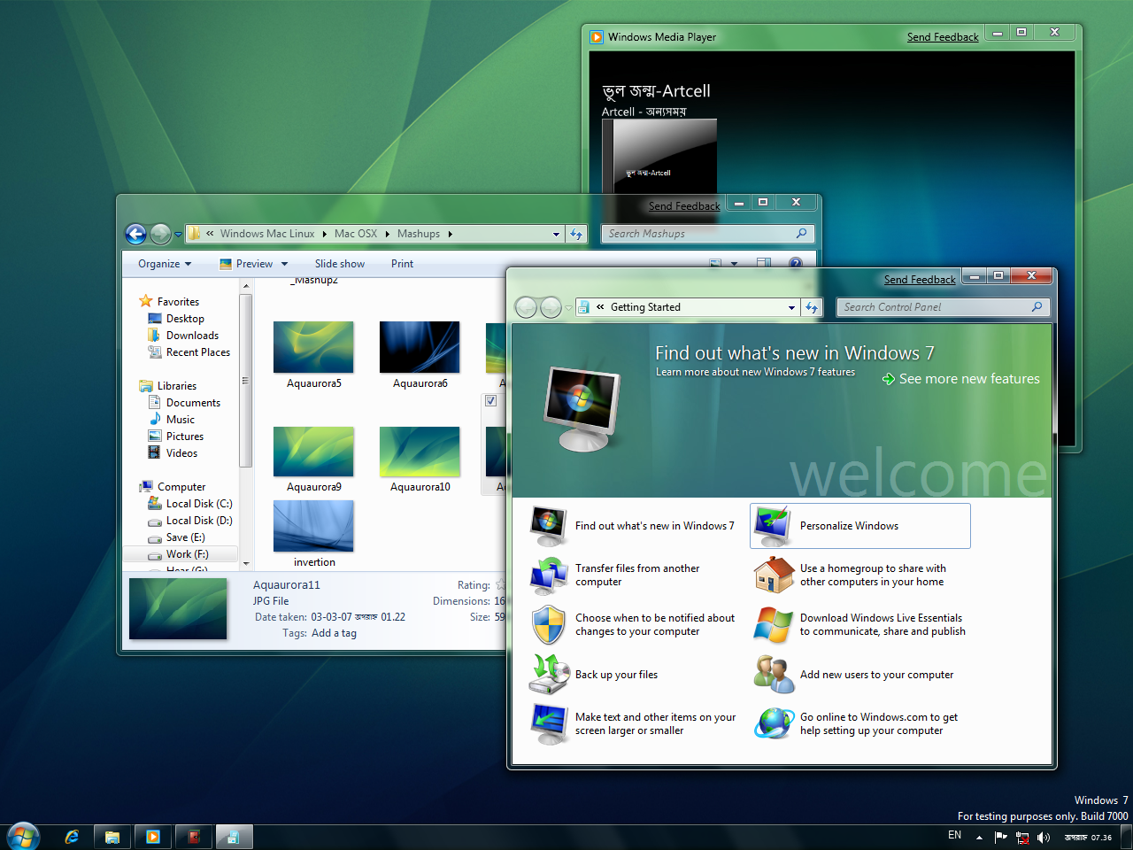
Task: Click magnifier icon in Search Control Panel box
Action: pos(1037,306)
